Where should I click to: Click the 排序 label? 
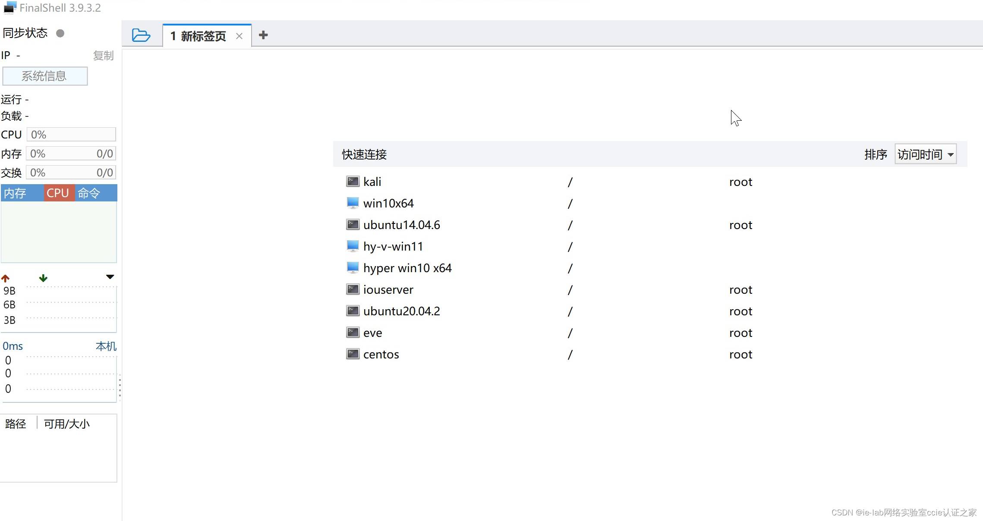click(876, 154)
